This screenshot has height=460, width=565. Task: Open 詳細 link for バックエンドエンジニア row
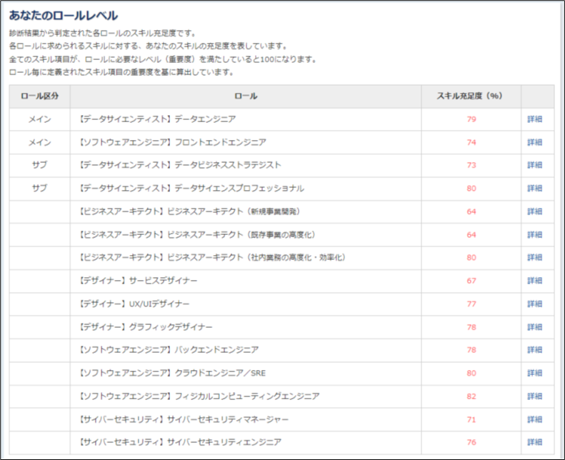pos(535,350)
